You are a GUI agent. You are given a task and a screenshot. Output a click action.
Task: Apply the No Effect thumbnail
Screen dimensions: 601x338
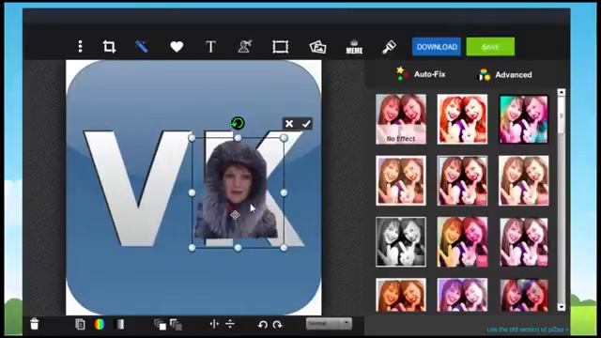coord(401,119)
